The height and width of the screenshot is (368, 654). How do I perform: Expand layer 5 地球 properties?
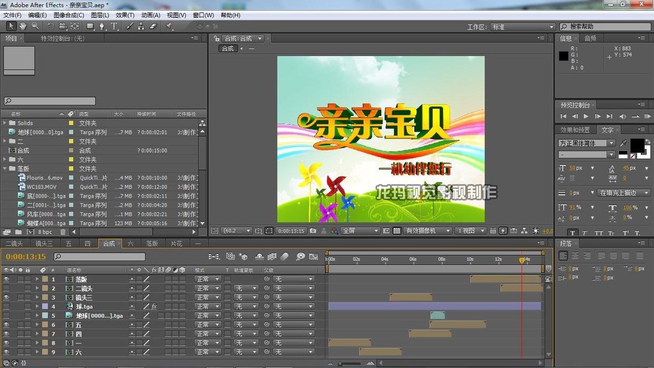(x=37, y=315)
